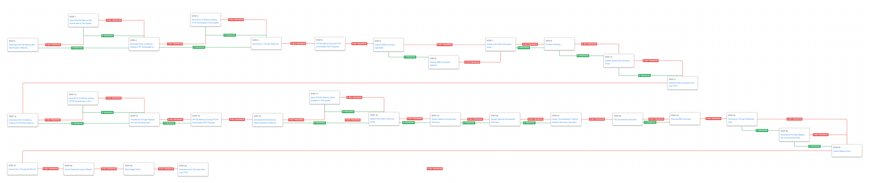Image resolution: width=872 pixels, height=183 pixels.
Task: Click Step 25 Create Registry Entry link
Action: pyautogui.click(x=841, y=151)
